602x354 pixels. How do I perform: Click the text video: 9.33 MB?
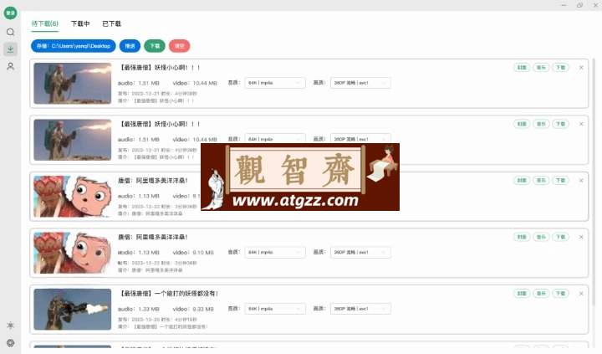[x=193, y=309]
